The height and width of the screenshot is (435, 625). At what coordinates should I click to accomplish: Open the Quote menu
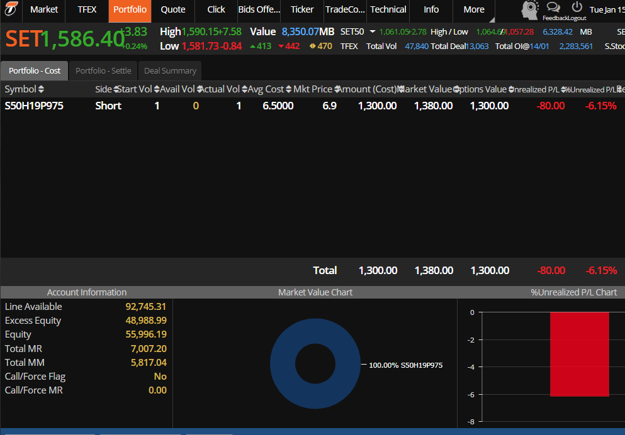tap(173, 9)
